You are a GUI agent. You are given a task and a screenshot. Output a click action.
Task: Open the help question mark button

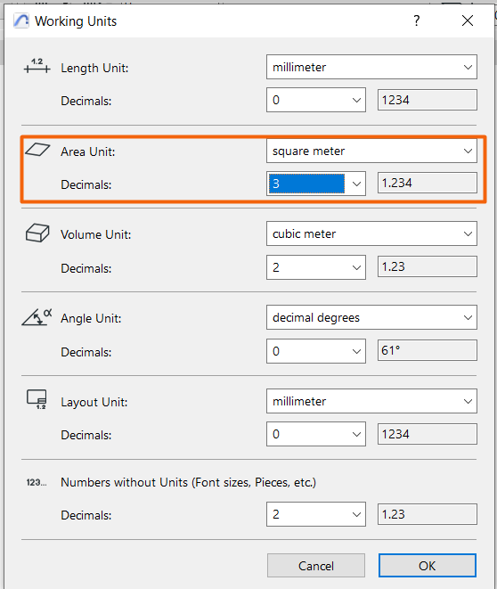[416, 20]
